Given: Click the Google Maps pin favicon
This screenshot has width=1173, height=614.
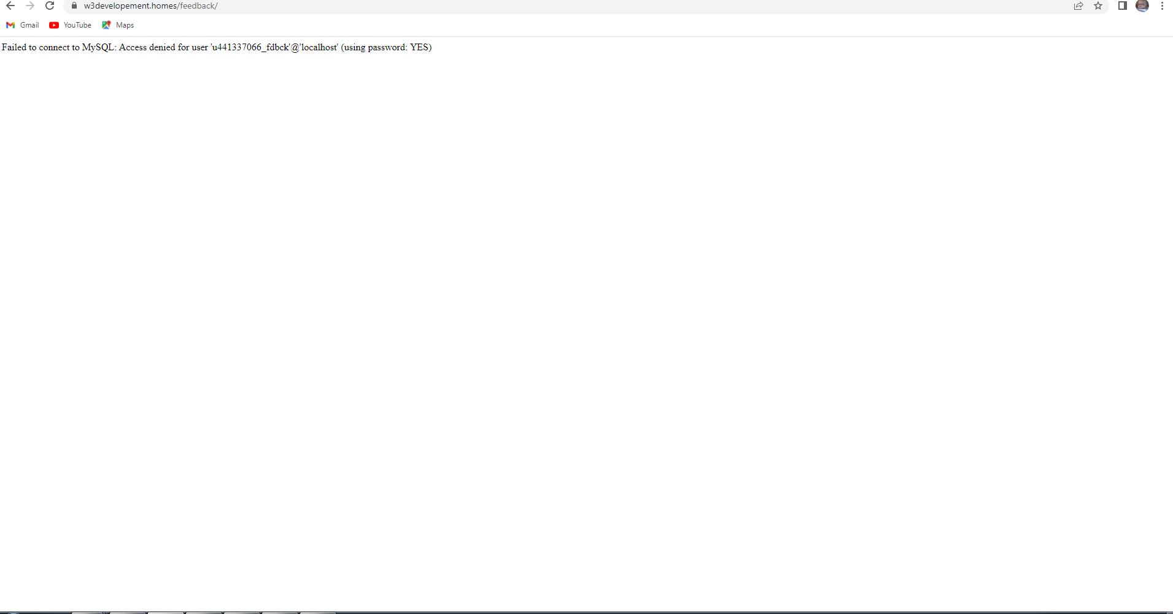Looking at the screenshot, I should (x=106, y=25).
